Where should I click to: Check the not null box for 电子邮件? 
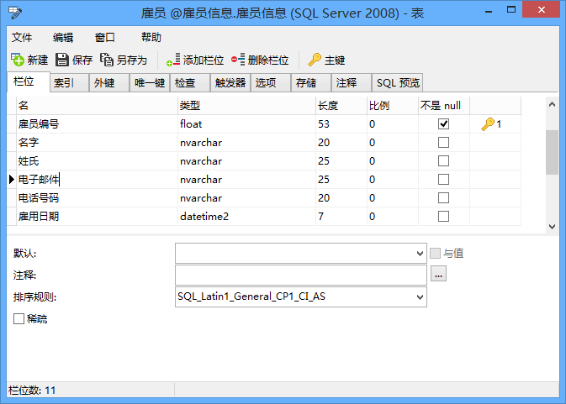[x=443, y=180]
